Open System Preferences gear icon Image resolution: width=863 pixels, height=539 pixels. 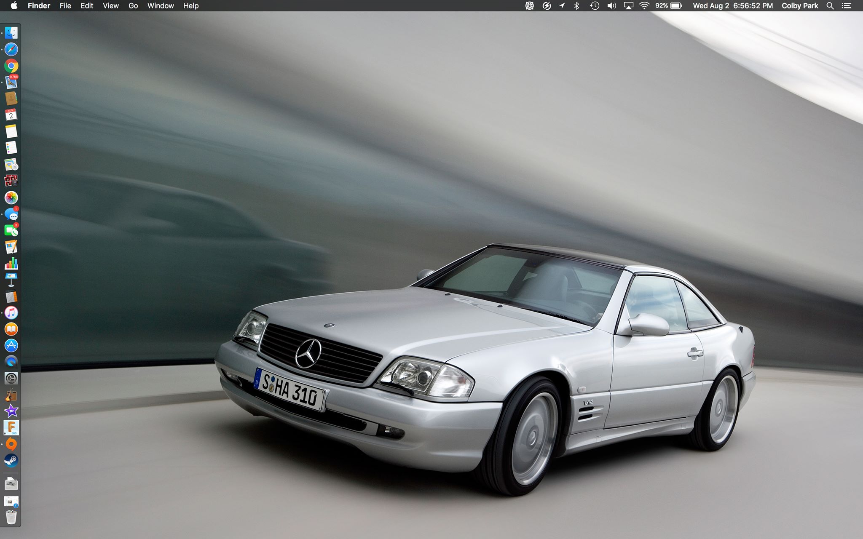coord(11,378)
